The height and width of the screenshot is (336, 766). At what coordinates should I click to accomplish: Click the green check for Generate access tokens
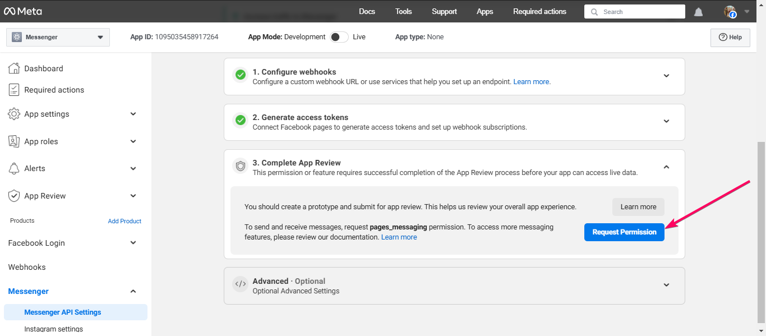click(x=241, y=120)
